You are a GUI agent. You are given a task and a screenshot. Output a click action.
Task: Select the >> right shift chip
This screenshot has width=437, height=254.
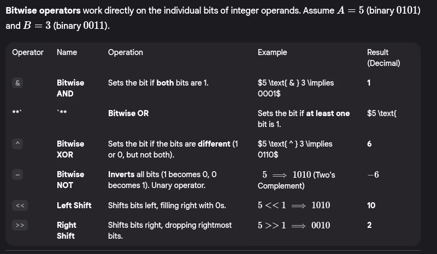tap(19, 225)
